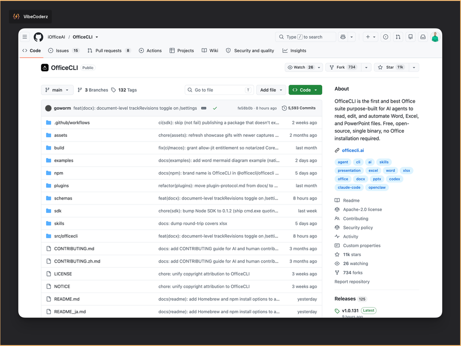Click the OfficeCLI repository logo icon
461x346 pixels.
pos(45,68)
